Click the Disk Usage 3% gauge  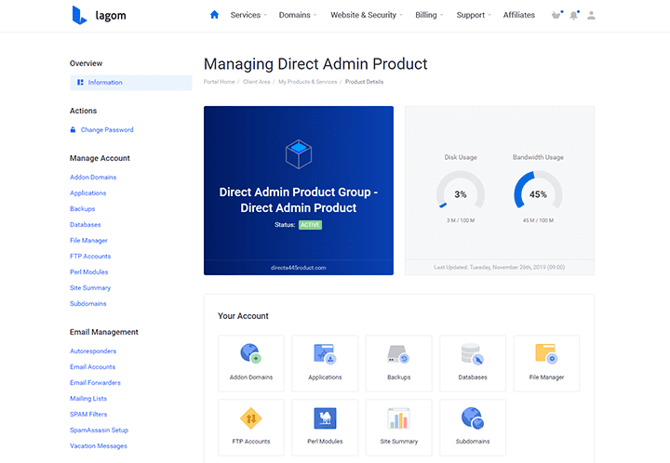click(x=461, y=190)
